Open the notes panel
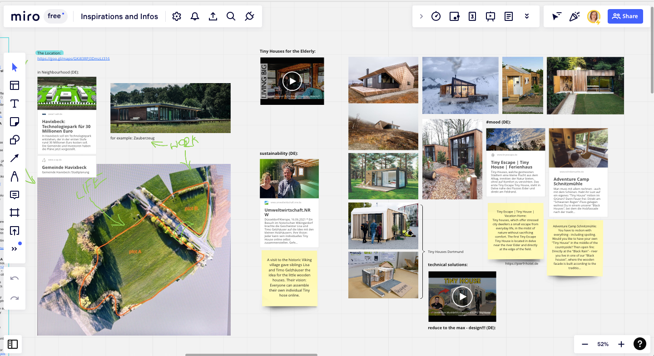The image size is (654, 356). 509,16
